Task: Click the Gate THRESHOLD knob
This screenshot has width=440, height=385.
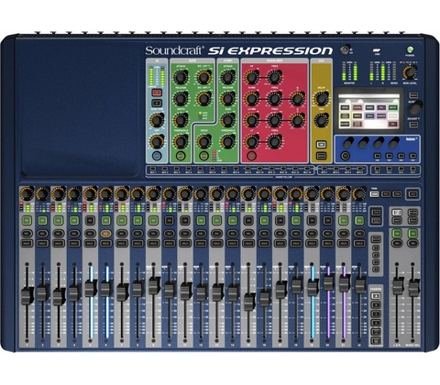Action: pyautogui.click(x=181, y=141)
